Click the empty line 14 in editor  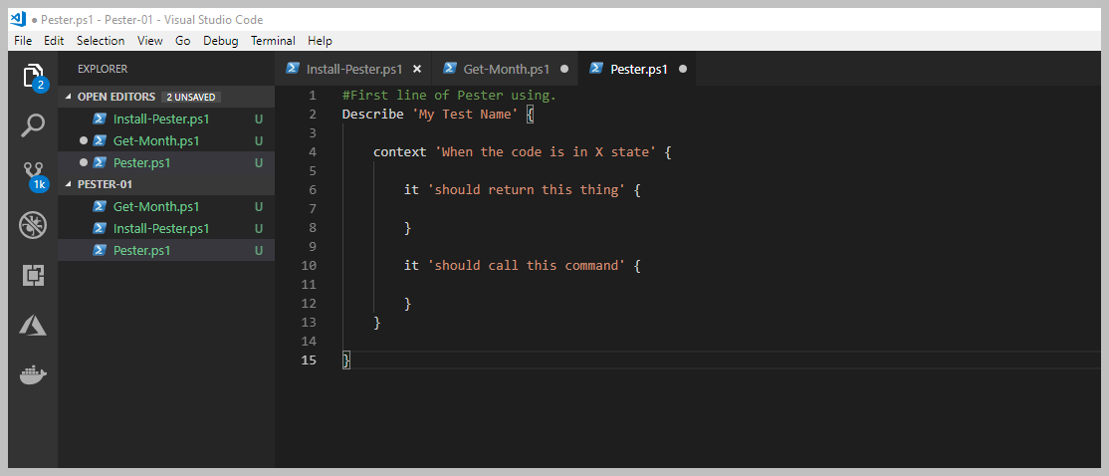pos(722,342)
